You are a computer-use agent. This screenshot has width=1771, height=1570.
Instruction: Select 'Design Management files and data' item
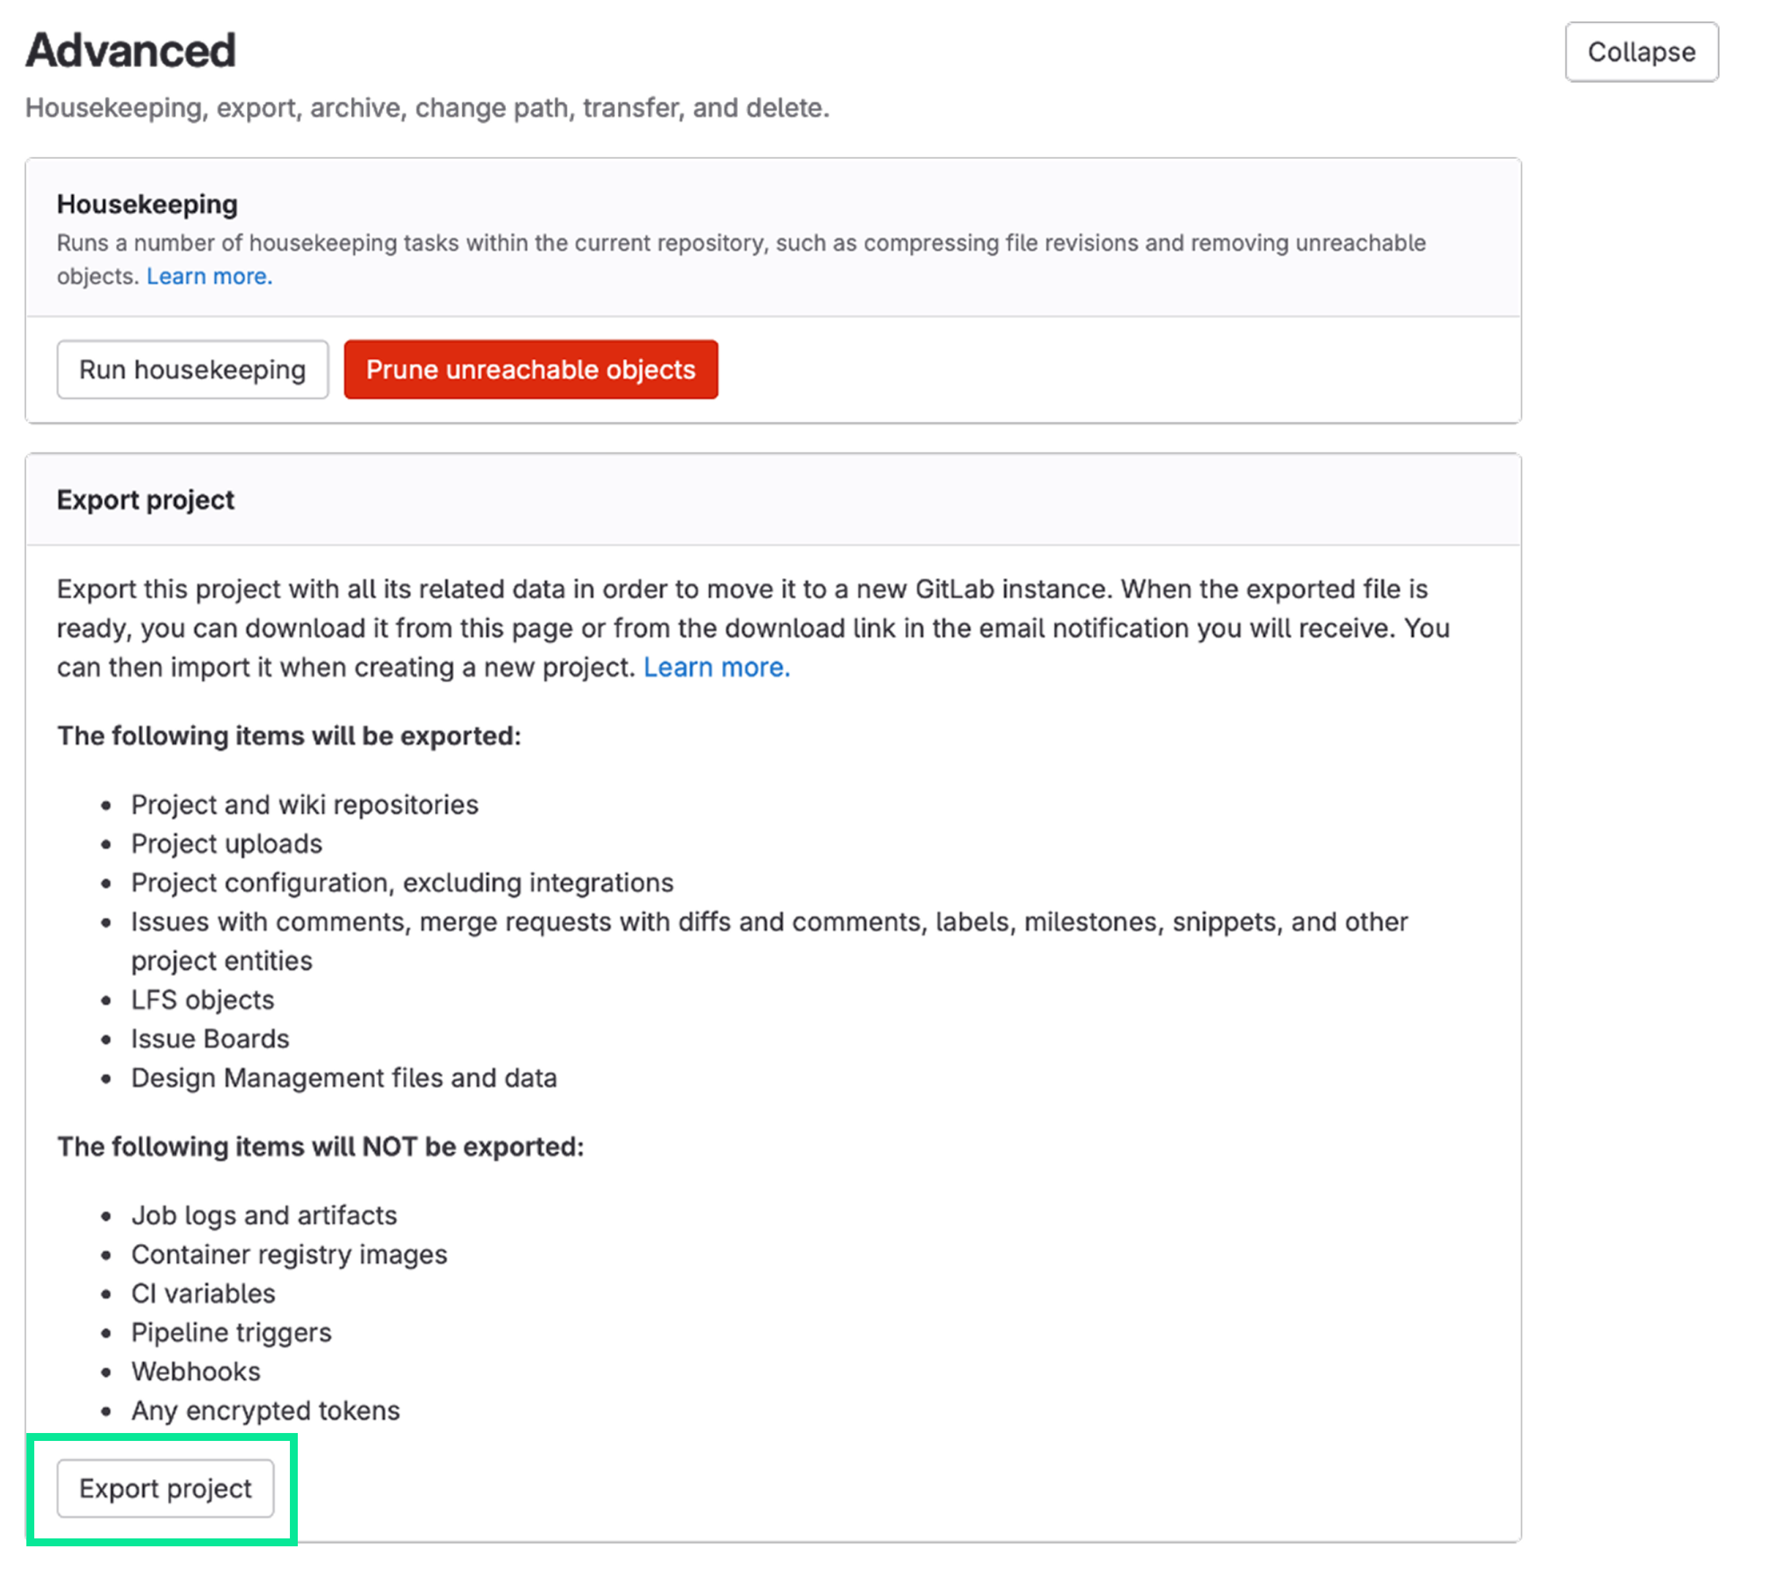point(344,1077)
